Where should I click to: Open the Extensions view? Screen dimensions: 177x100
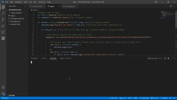click(3, 32)
